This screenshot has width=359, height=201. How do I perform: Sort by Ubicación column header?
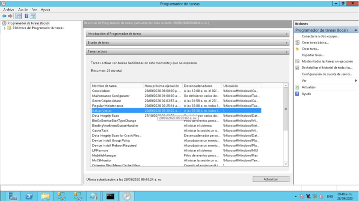pos(241,86)
